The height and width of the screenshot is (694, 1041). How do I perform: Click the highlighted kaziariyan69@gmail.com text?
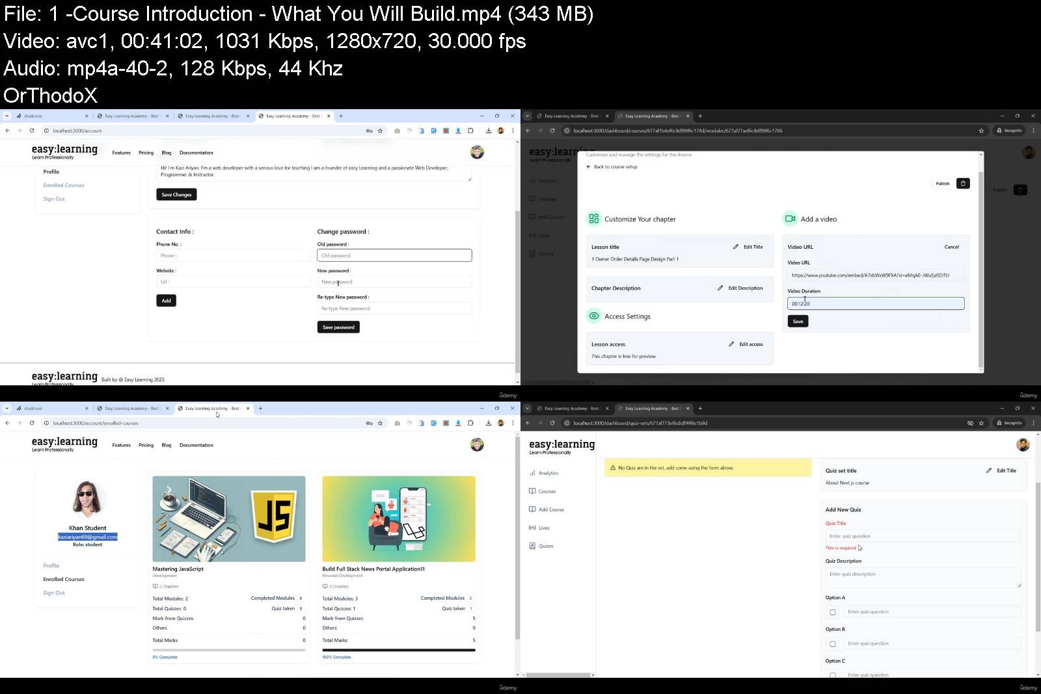coord(88,537)
